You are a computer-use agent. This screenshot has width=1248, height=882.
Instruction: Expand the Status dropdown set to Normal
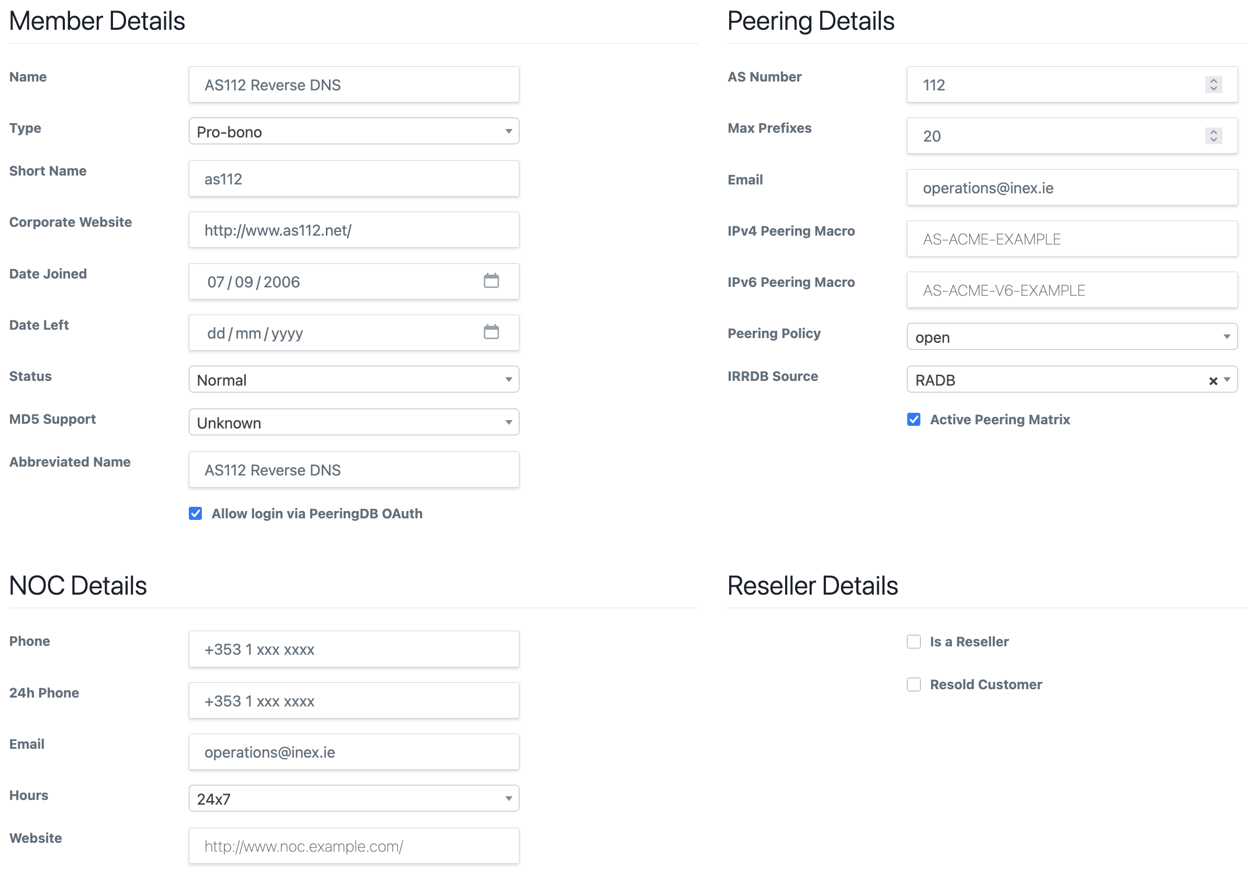point(354,380)
